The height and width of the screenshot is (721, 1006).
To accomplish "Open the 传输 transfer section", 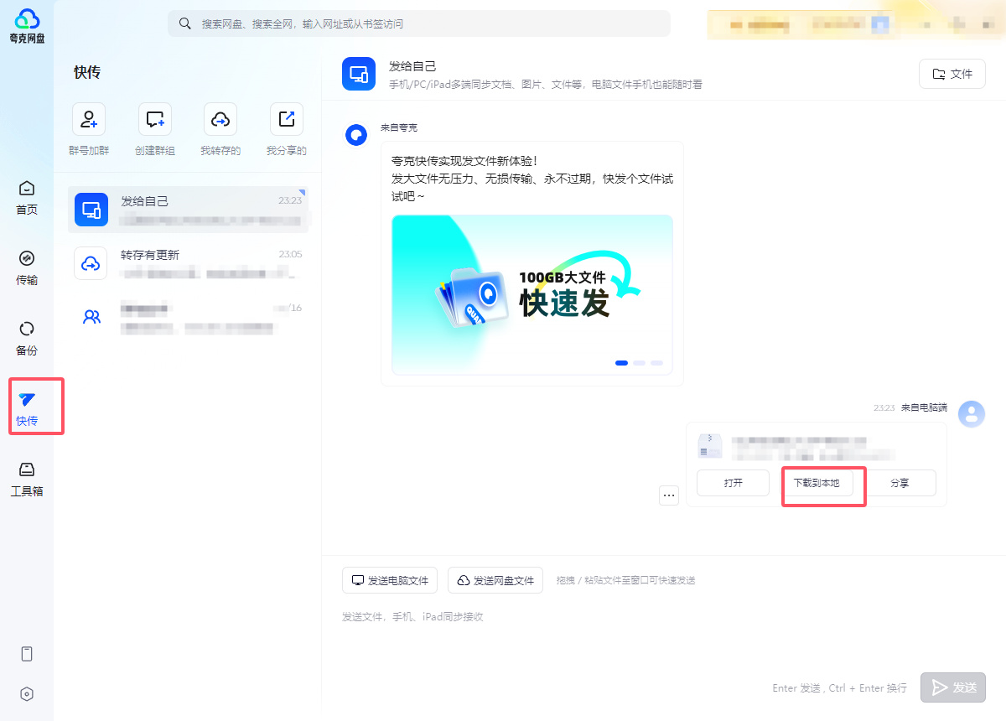I will [27, 268].
